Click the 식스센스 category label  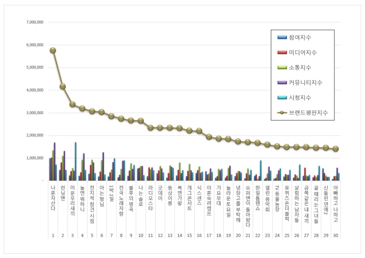point(199,195)
